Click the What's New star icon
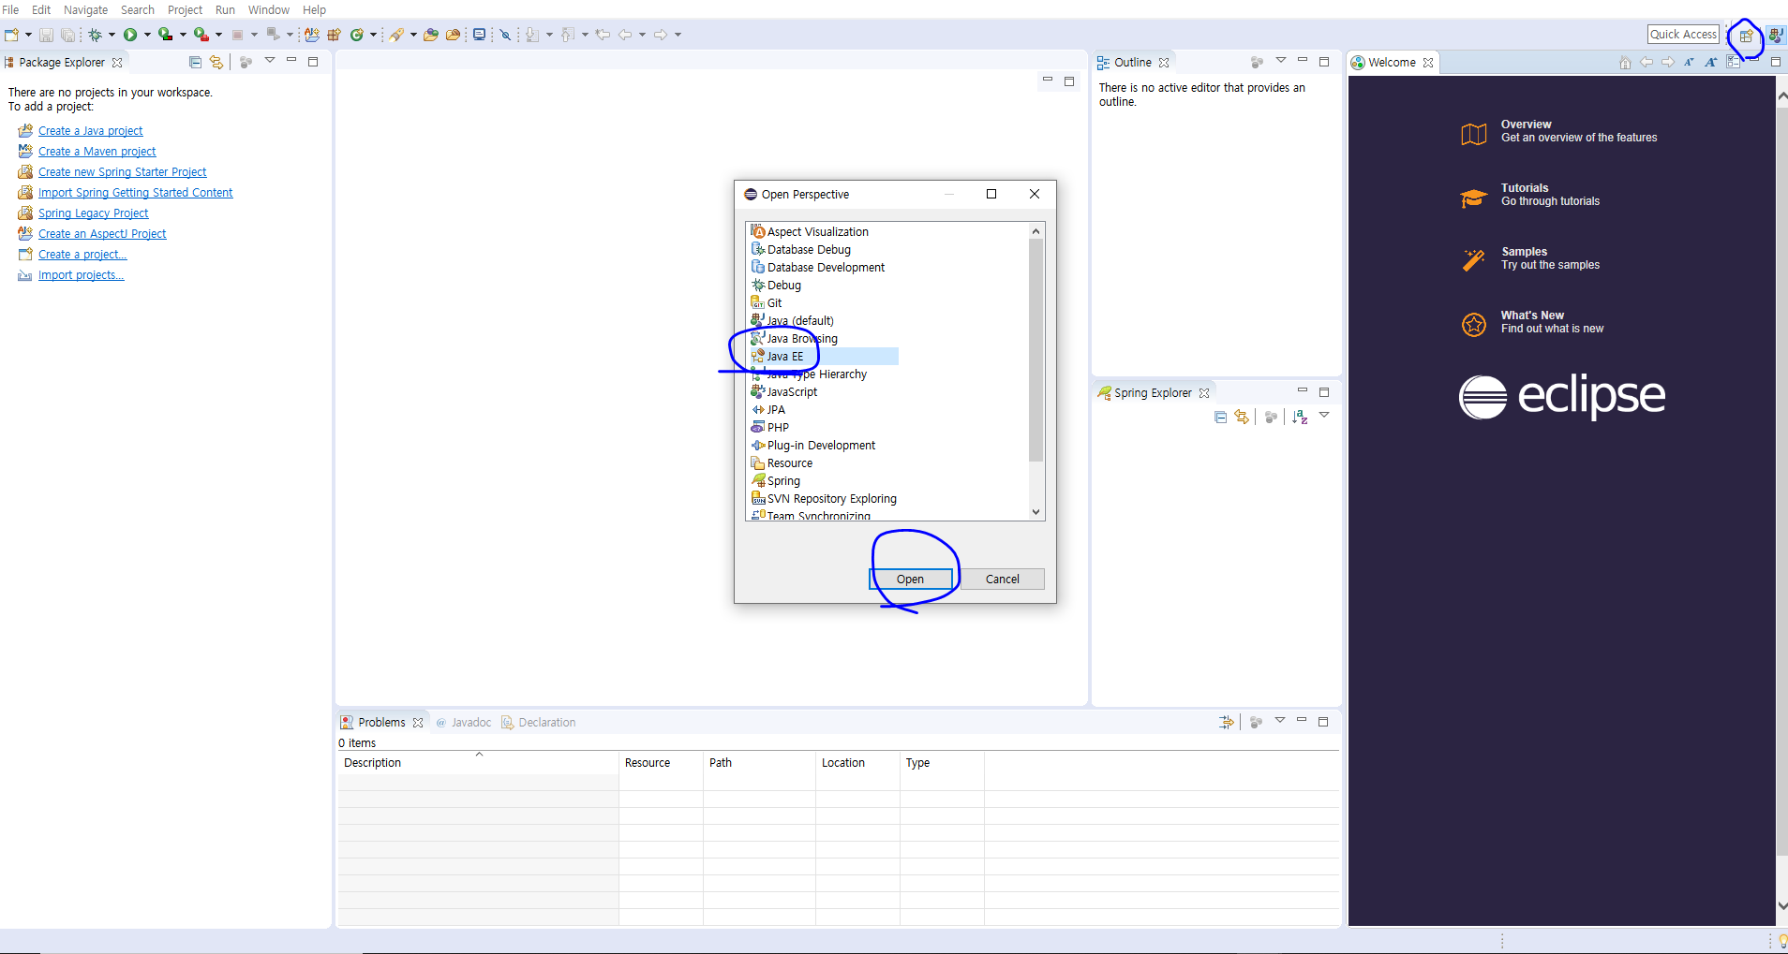Image resolution: width=1788 pixels, height=954 pixels. click(1474, 325)
